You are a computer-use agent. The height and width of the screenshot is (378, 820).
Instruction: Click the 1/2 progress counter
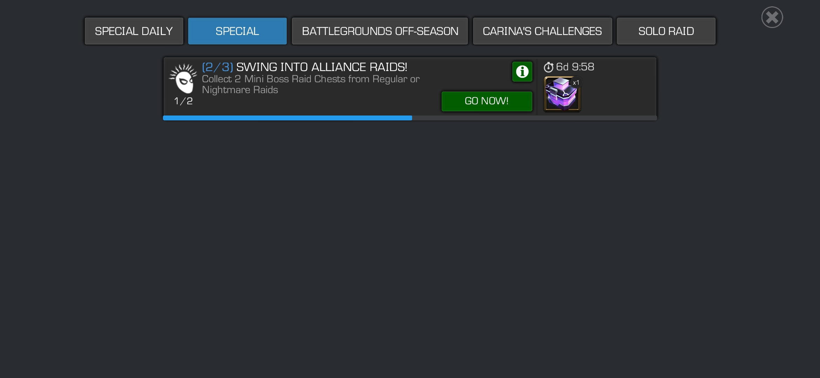point(183,101)
